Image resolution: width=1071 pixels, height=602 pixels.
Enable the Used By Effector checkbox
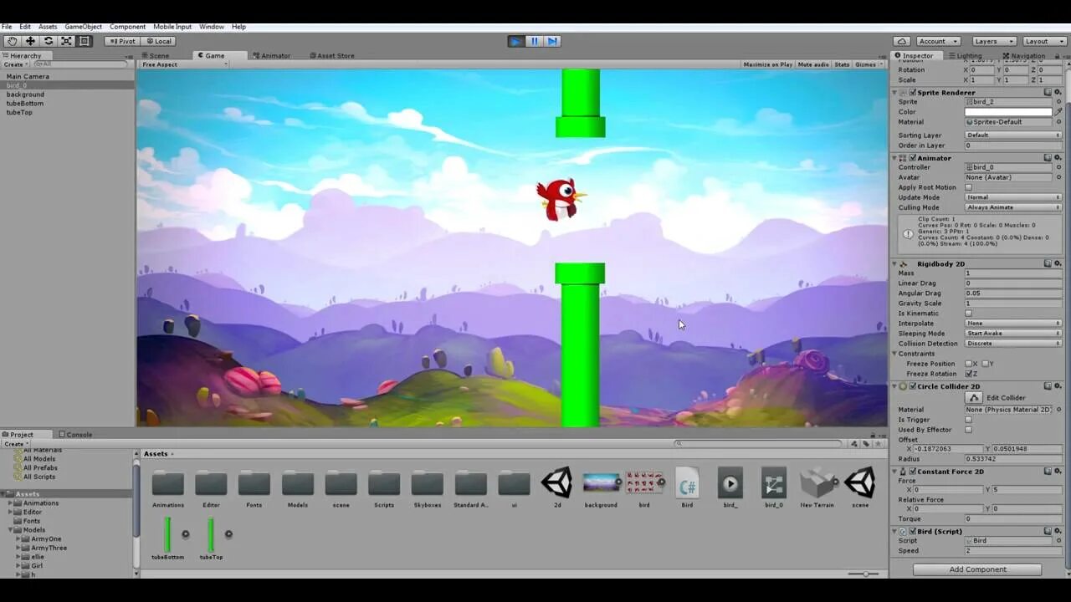(968, 430)
